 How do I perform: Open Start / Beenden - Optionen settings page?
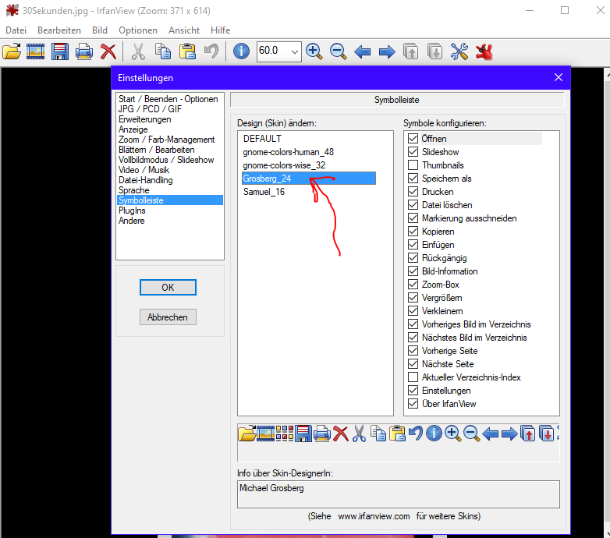(x=168, y=99)
